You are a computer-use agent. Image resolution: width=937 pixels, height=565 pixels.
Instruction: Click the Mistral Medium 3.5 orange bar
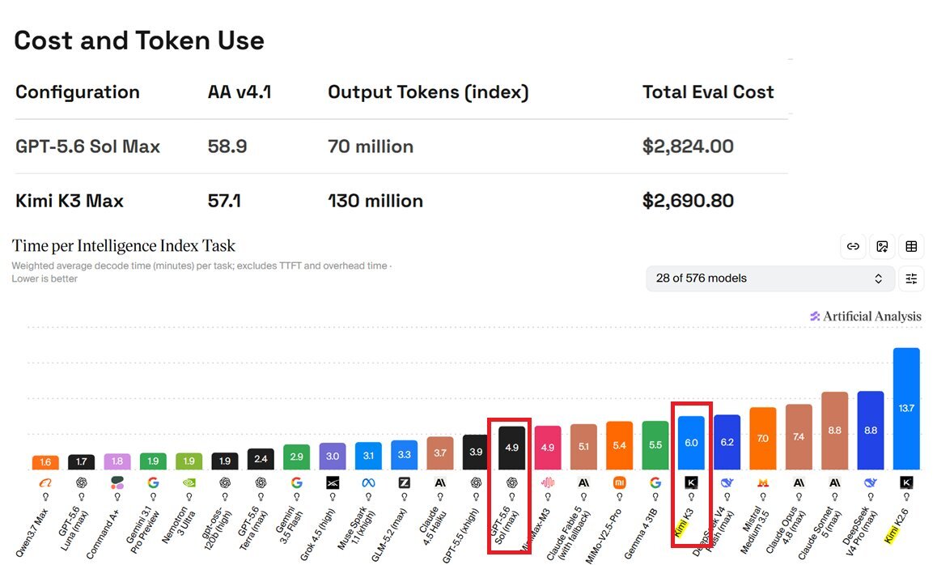pyautogui.click(x=762, y=439)
